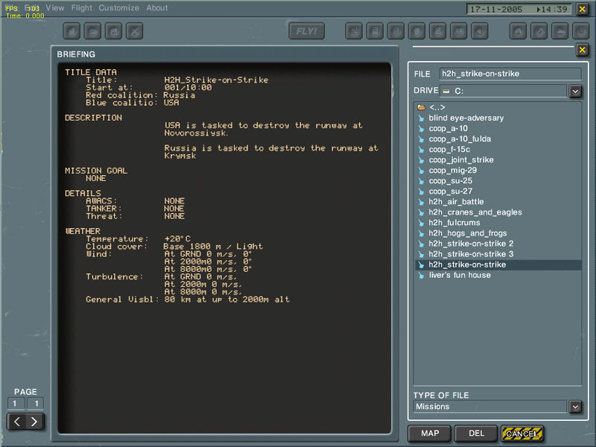Select the 'h2h_air_battle' mission file
The height and width of the screenshot is (447, 596).
[499, 201]
